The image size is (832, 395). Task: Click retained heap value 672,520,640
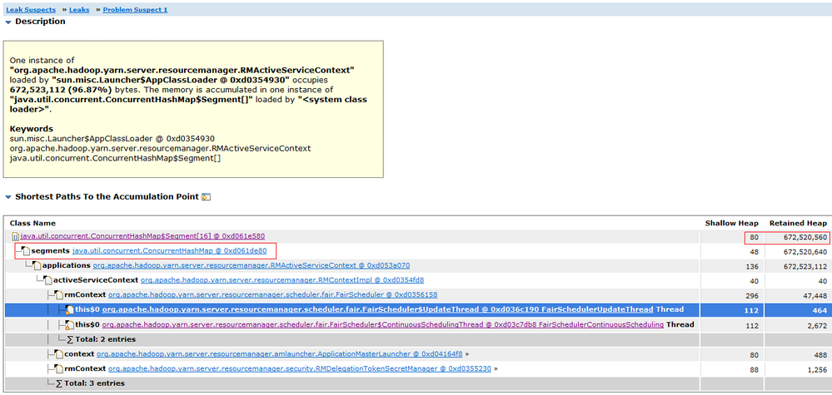tap(805, 251)
